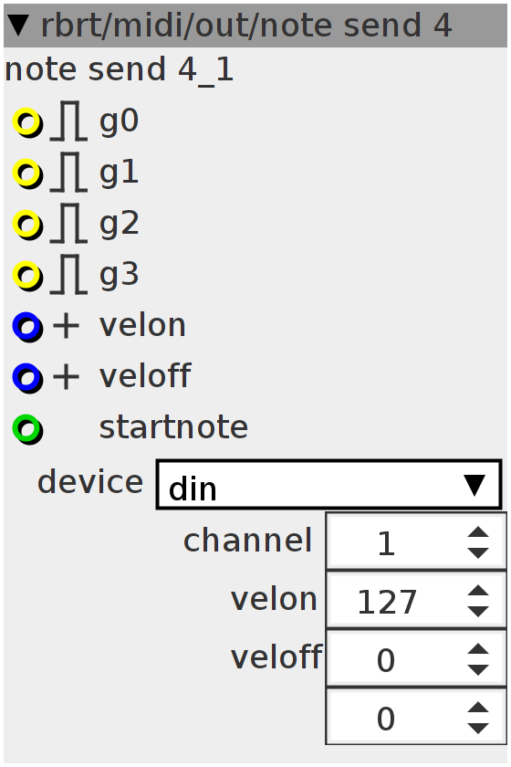This screenshot has width=511, height=767.
Task: Click the yellow g0 inlet port
Action: tap(27, 122)
